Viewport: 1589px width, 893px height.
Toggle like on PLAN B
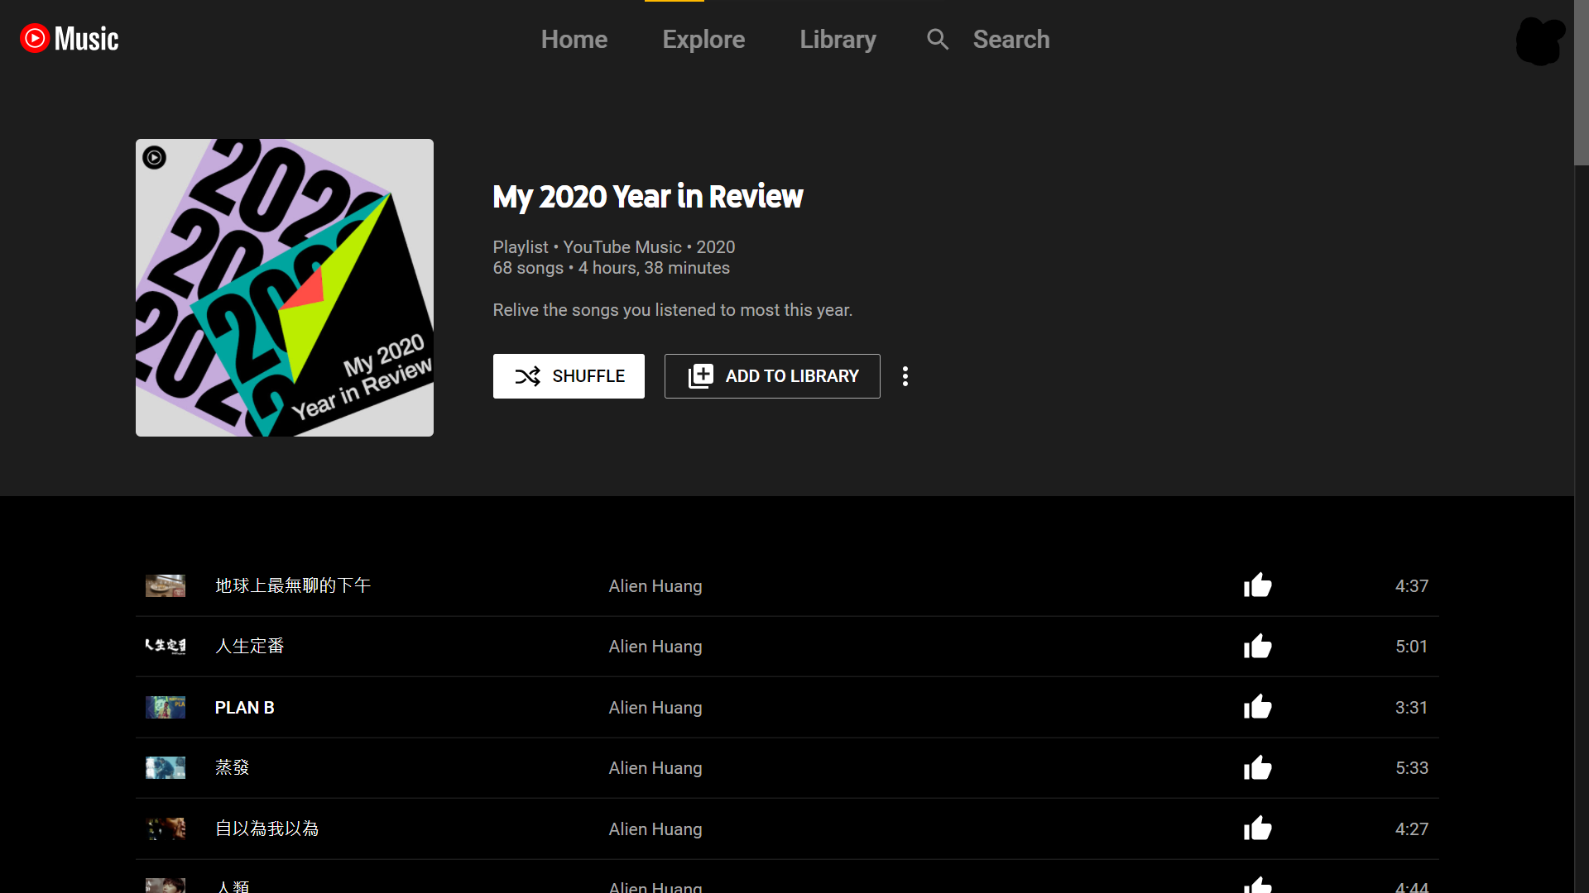(x=1257, y=707)
